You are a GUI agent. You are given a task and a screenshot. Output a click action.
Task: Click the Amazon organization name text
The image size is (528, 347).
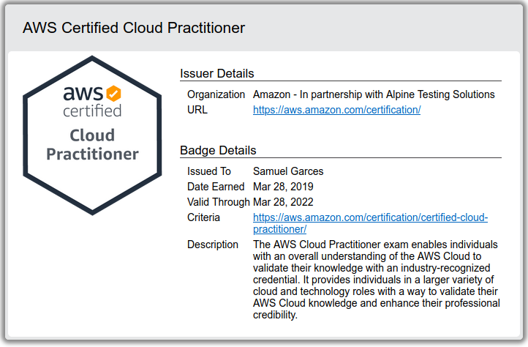tap(374, 94)
